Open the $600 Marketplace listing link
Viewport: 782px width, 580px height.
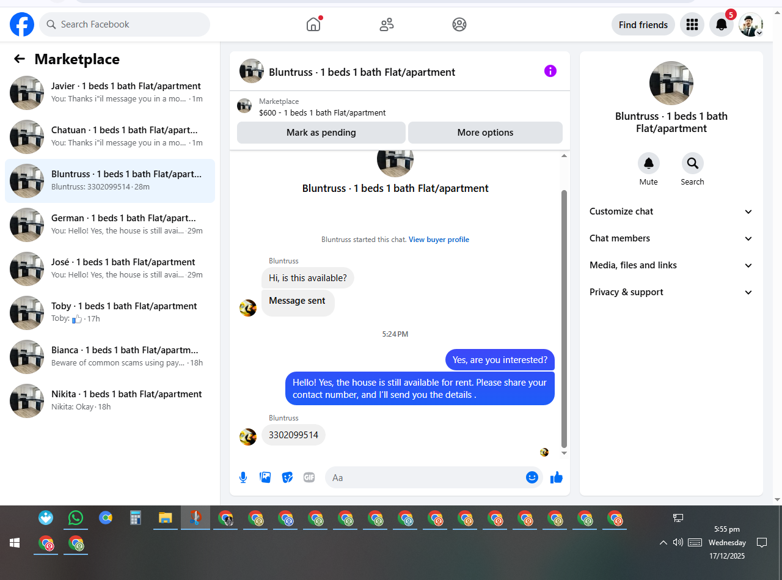[322, 112]
